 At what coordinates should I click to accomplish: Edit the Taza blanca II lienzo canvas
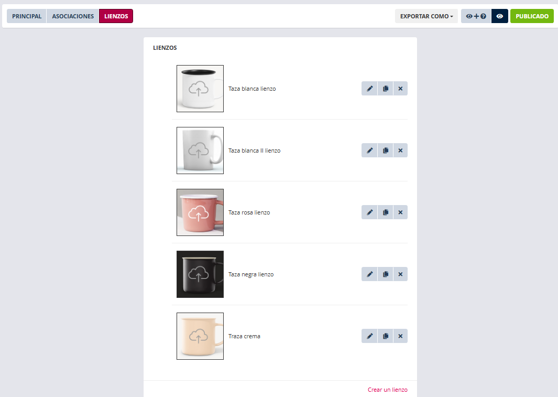(369, 151)
